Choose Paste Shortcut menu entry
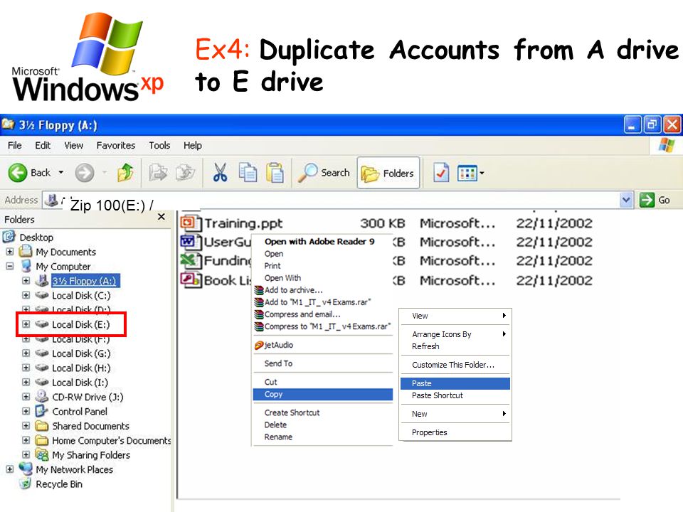 click(438, 395)
